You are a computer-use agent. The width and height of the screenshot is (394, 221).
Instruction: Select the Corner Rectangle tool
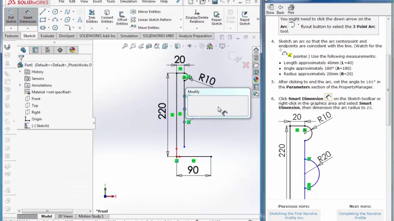pyautogui.click(x=43, y=20)
